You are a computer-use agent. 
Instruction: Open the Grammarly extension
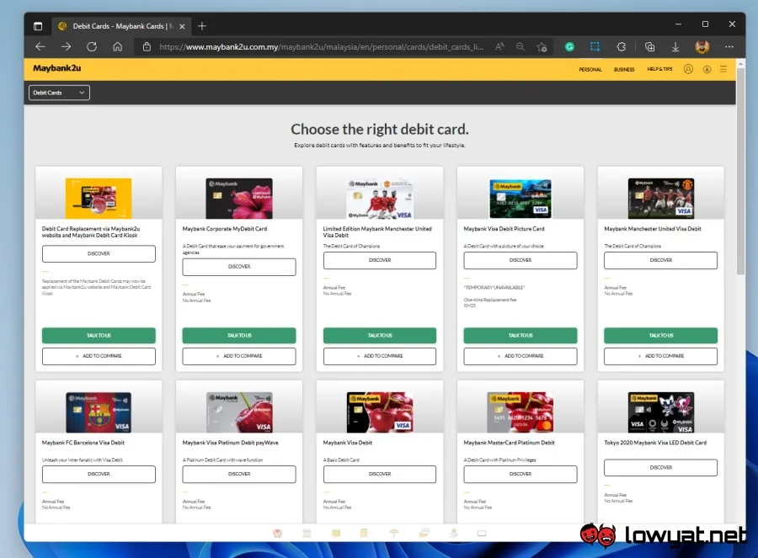click(x=569, y=47)
